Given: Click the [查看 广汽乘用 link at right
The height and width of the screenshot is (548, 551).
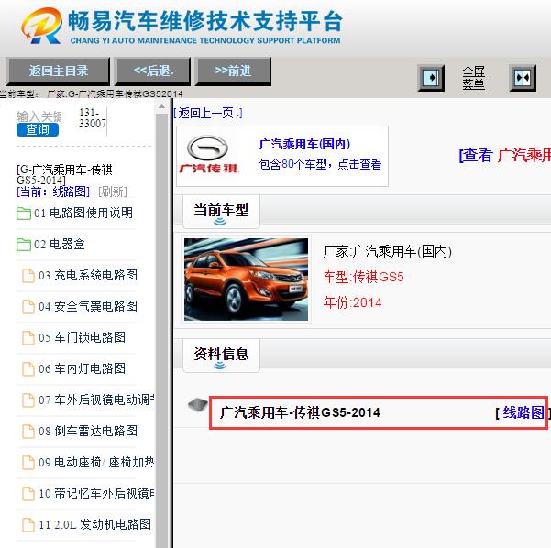Looking at the screenshot, I should point(504,155).
